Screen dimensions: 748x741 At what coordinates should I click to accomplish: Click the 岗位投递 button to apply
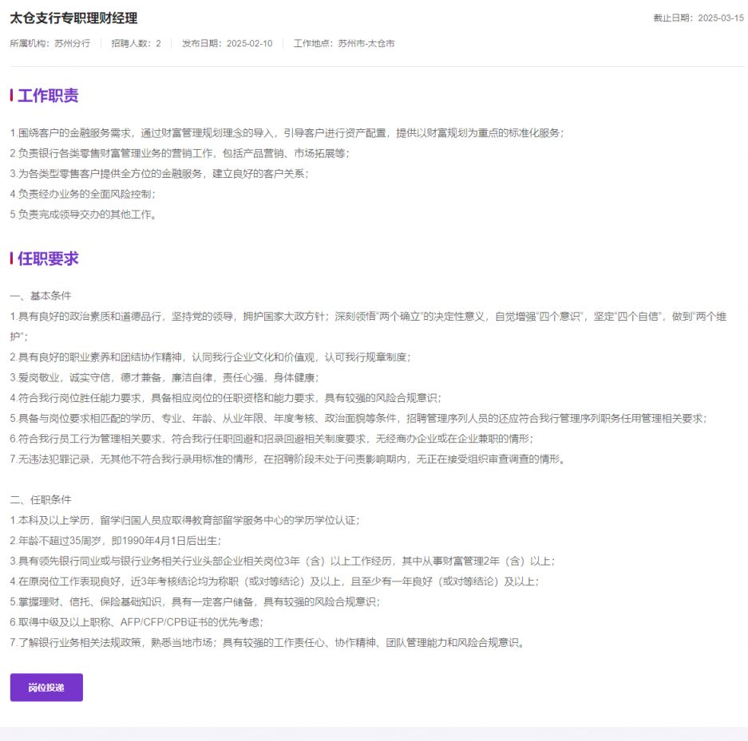click(46, 687)
